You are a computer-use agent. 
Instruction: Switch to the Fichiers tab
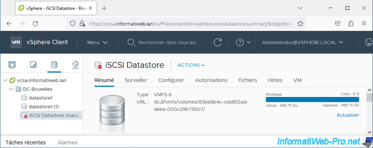click(x=248, y=80)
